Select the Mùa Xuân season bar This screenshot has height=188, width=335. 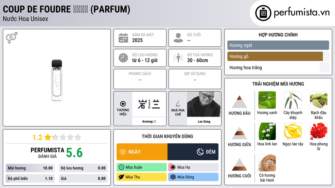pos(142,167)
